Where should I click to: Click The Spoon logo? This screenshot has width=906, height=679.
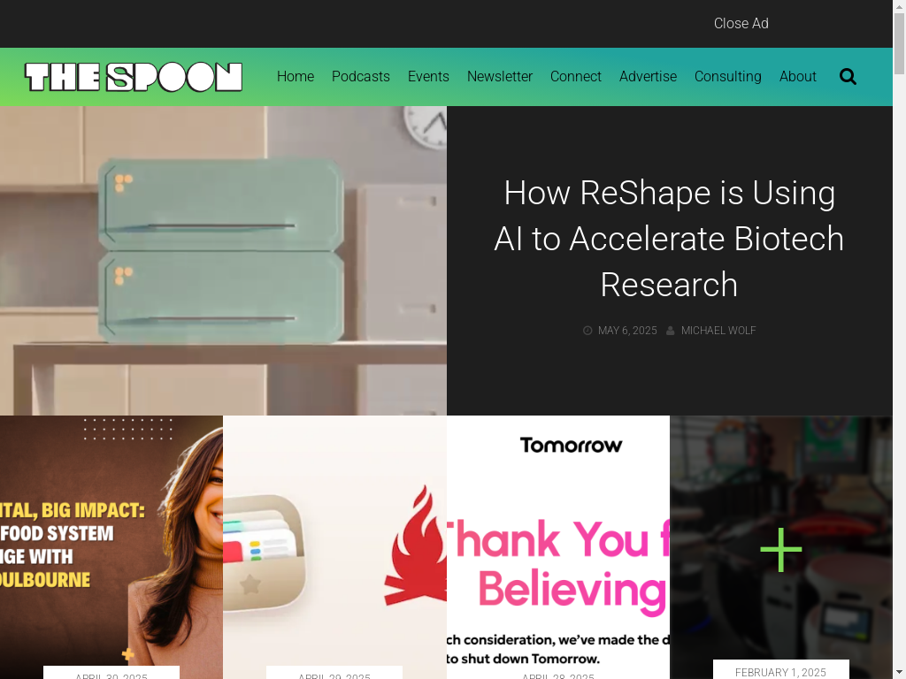click(134, 77)
